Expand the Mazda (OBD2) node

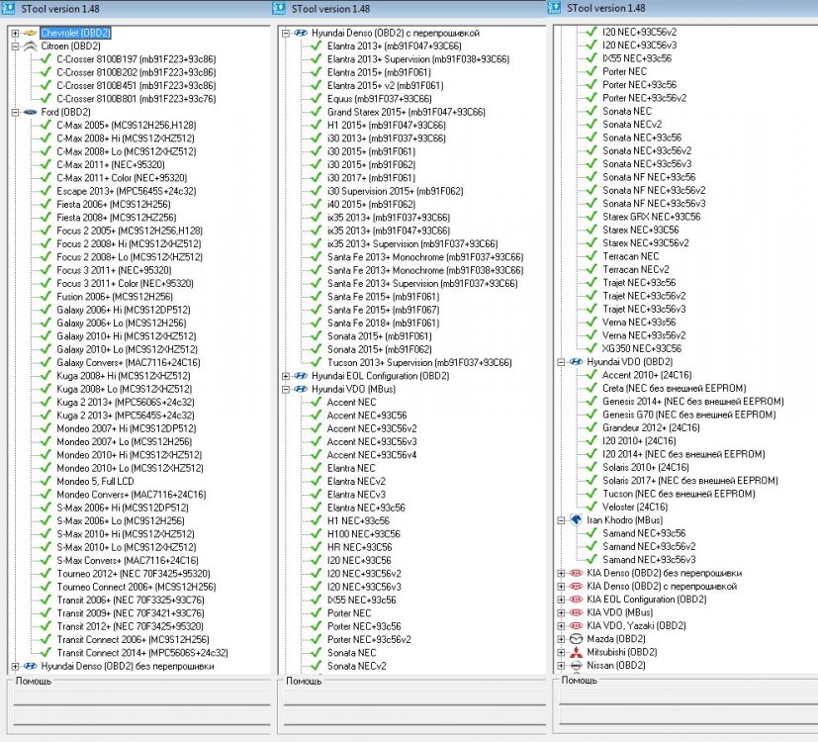coord(561,639)
